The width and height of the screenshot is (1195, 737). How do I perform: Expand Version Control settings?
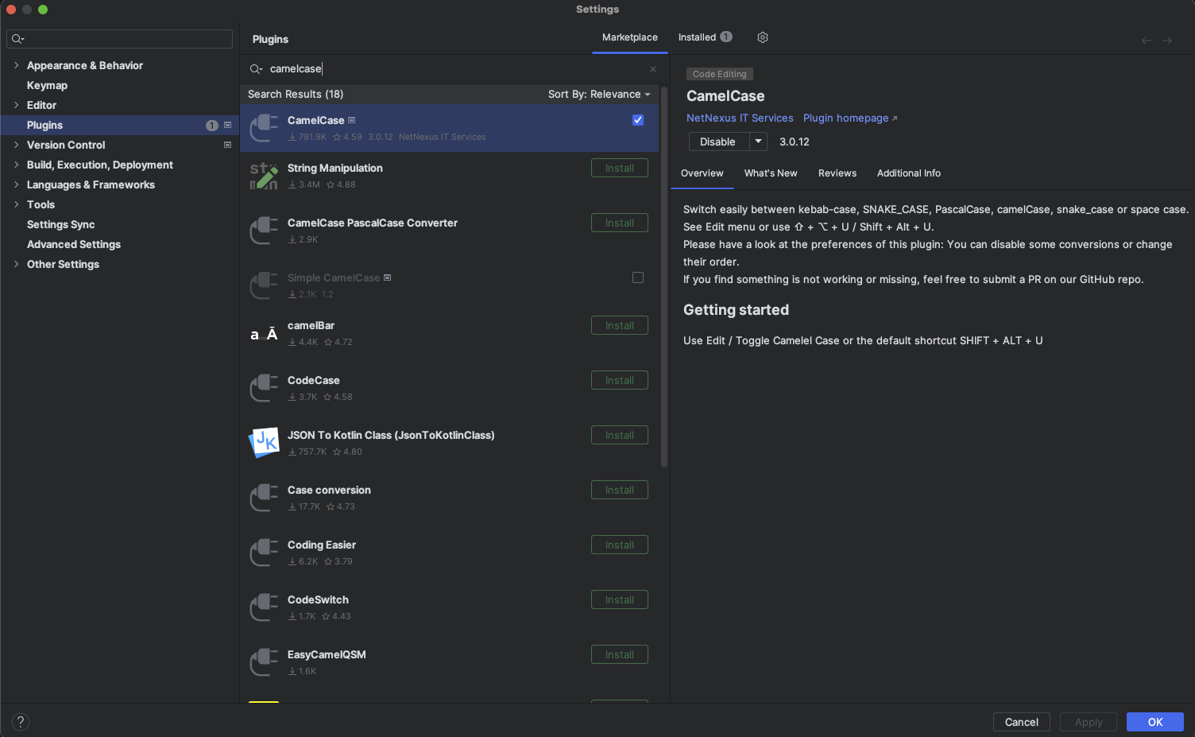point(16,145)
